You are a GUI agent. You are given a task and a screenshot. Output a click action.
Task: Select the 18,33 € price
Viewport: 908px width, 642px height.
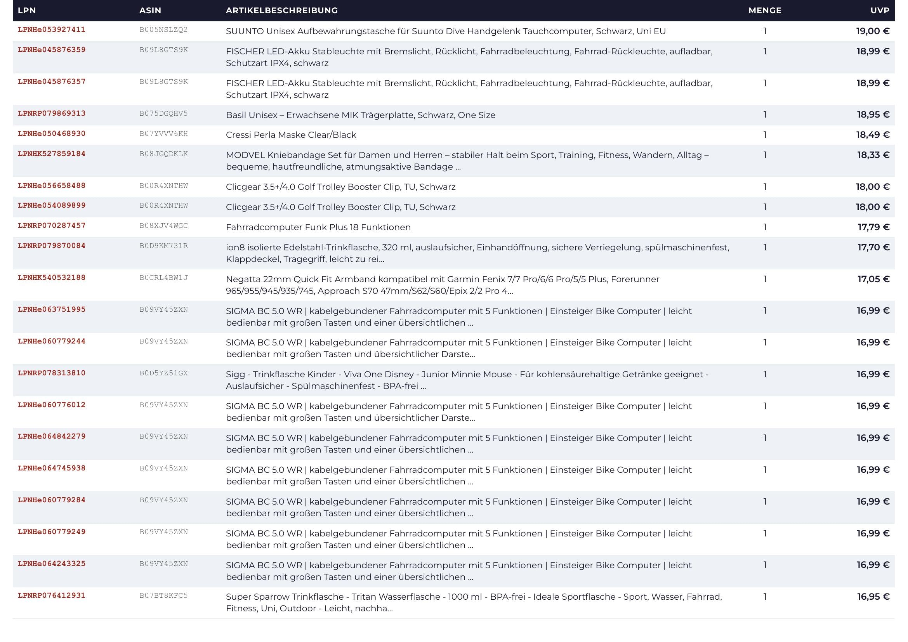click(x=873, y=155)
